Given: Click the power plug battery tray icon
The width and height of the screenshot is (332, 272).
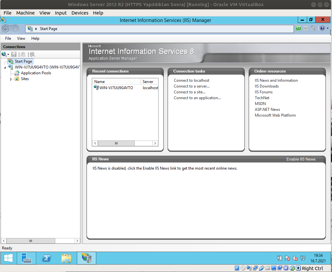Looking at the screenshot, I should (x=280, y=258).
